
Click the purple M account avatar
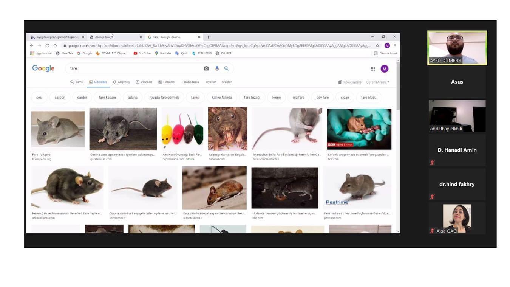[x=384, y=68]
